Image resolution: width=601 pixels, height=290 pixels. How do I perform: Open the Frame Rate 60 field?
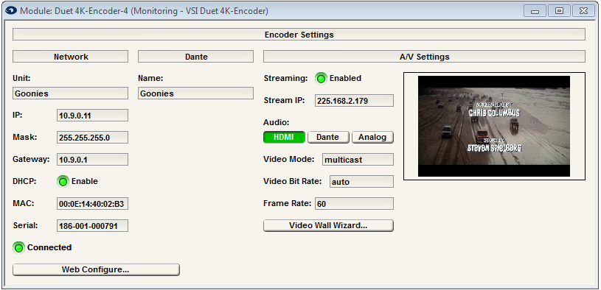354,204
